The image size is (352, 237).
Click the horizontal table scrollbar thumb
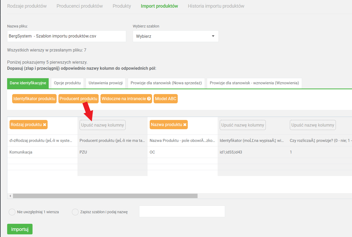[105, 196]
